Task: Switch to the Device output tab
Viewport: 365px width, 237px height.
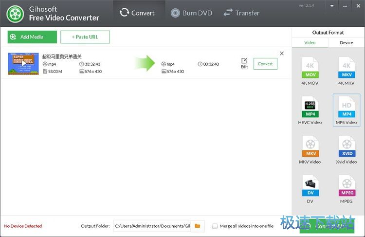Action: point(347,43)
